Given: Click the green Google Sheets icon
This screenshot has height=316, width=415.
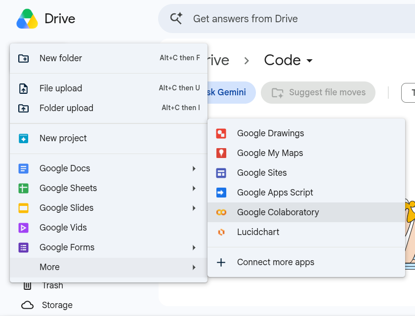Looking at the screenshot, I should (23, 188).
